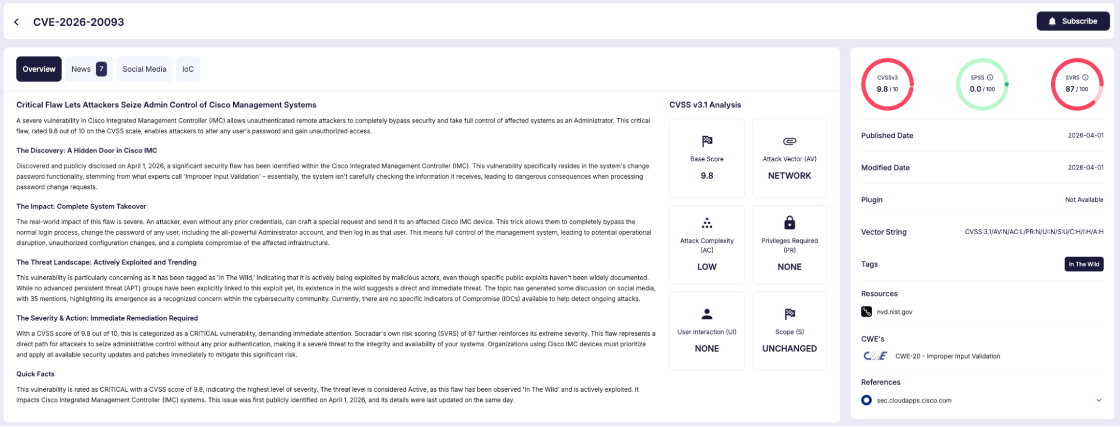
Task: Select the Privileges Required NONE card
Action: (x=789, y=244)
